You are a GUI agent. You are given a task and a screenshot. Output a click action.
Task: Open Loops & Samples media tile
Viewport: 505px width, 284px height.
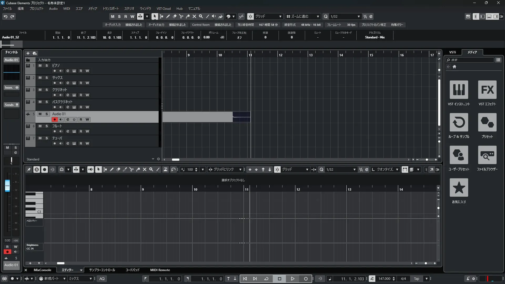(x=459, y=122)
